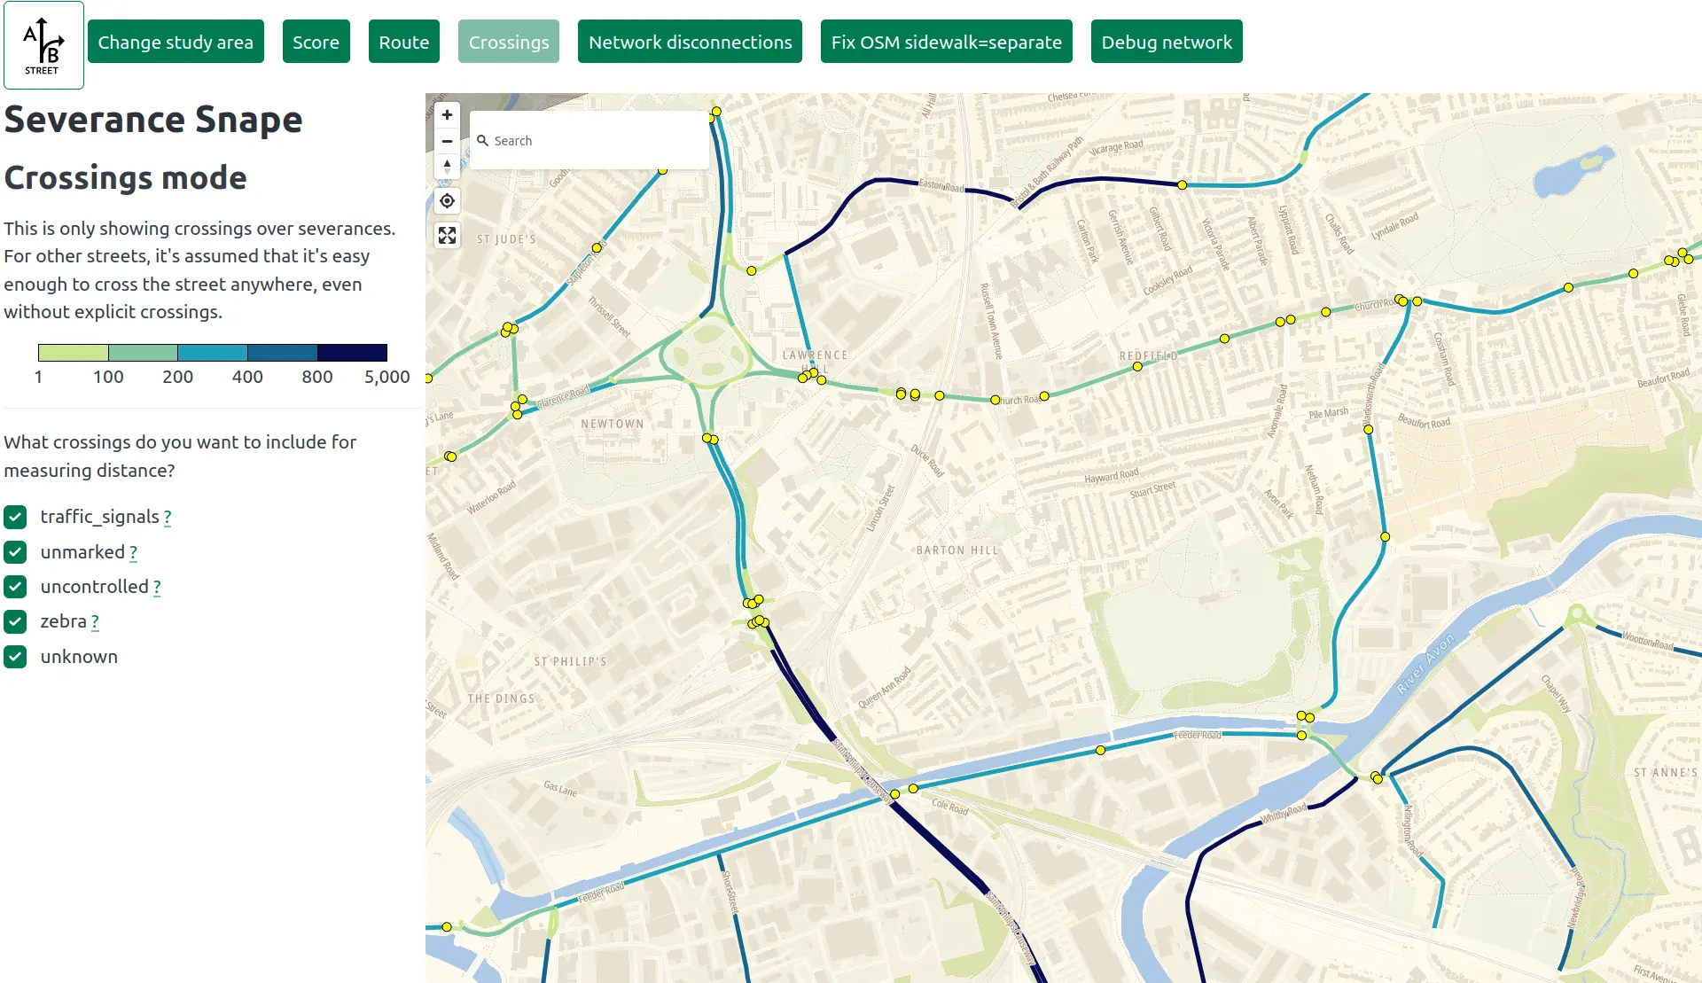Open Network disconnections mode
Image resolution: width=1702 pixels, height=983 pixels.
690,42
